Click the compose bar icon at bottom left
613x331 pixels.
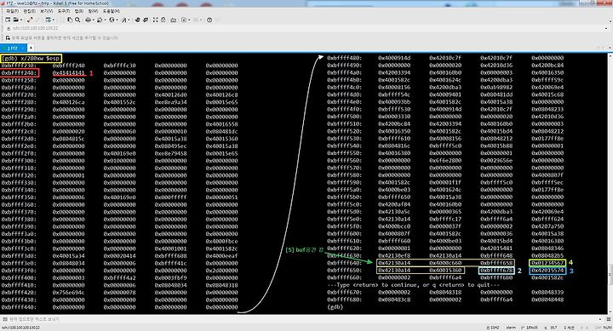point(5,319)
